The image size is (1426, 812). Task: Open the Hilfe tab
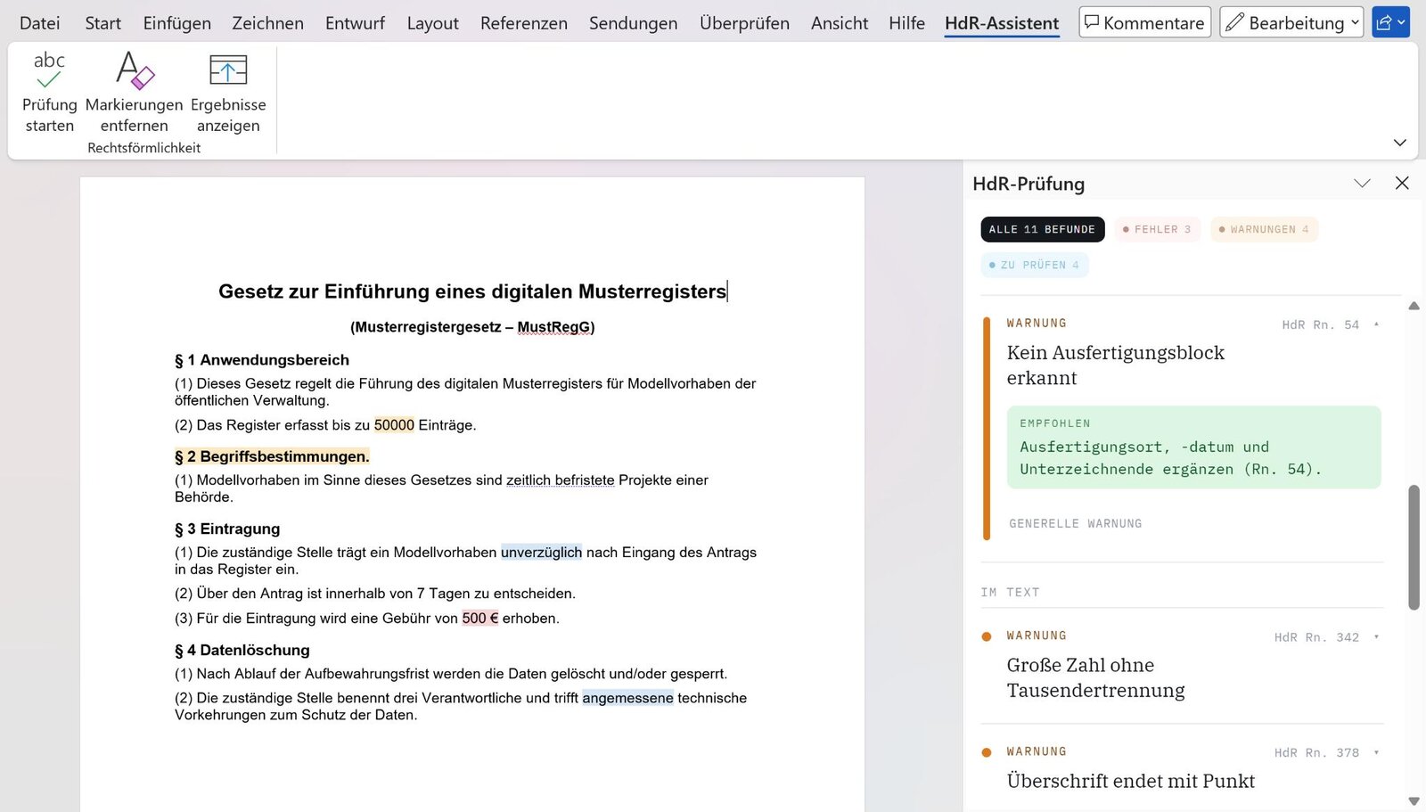906,23
